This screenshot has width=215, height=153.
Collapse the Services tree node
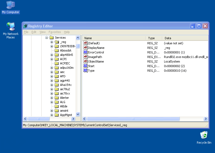[46, 38]
